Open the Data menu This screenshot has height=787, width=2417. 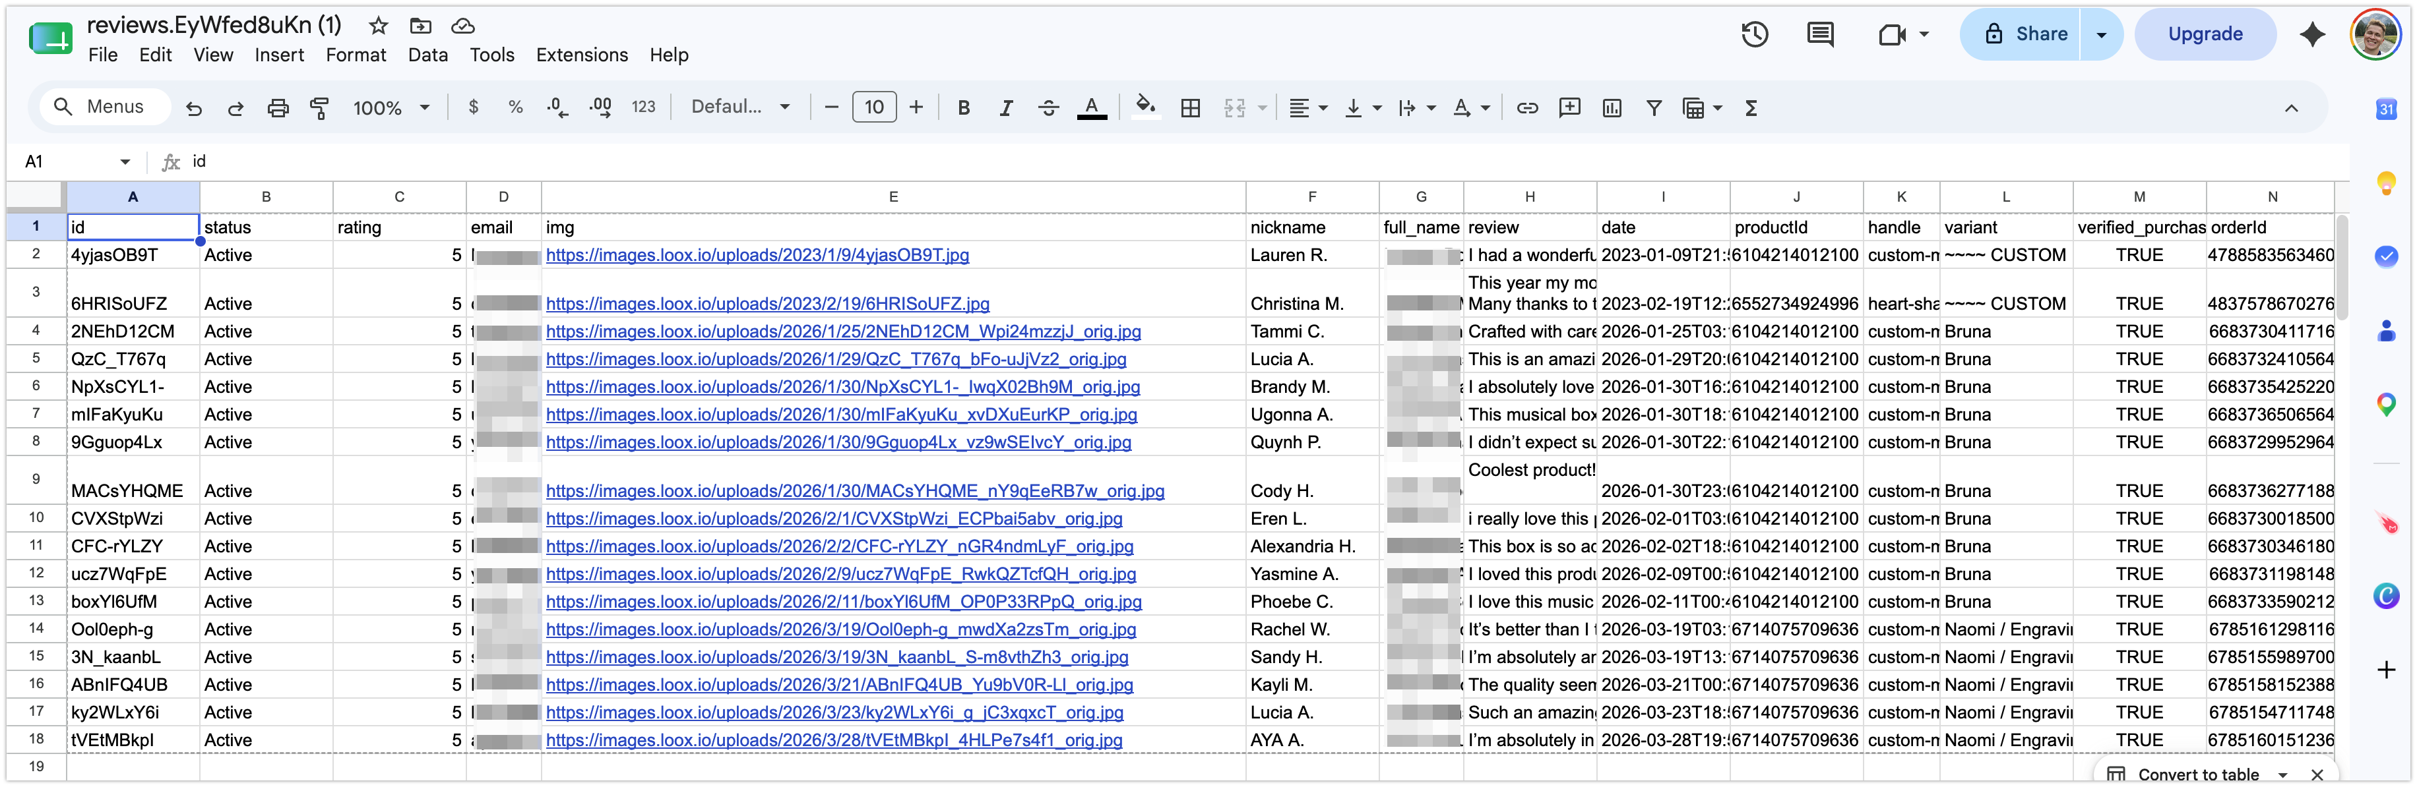[428, 55]
